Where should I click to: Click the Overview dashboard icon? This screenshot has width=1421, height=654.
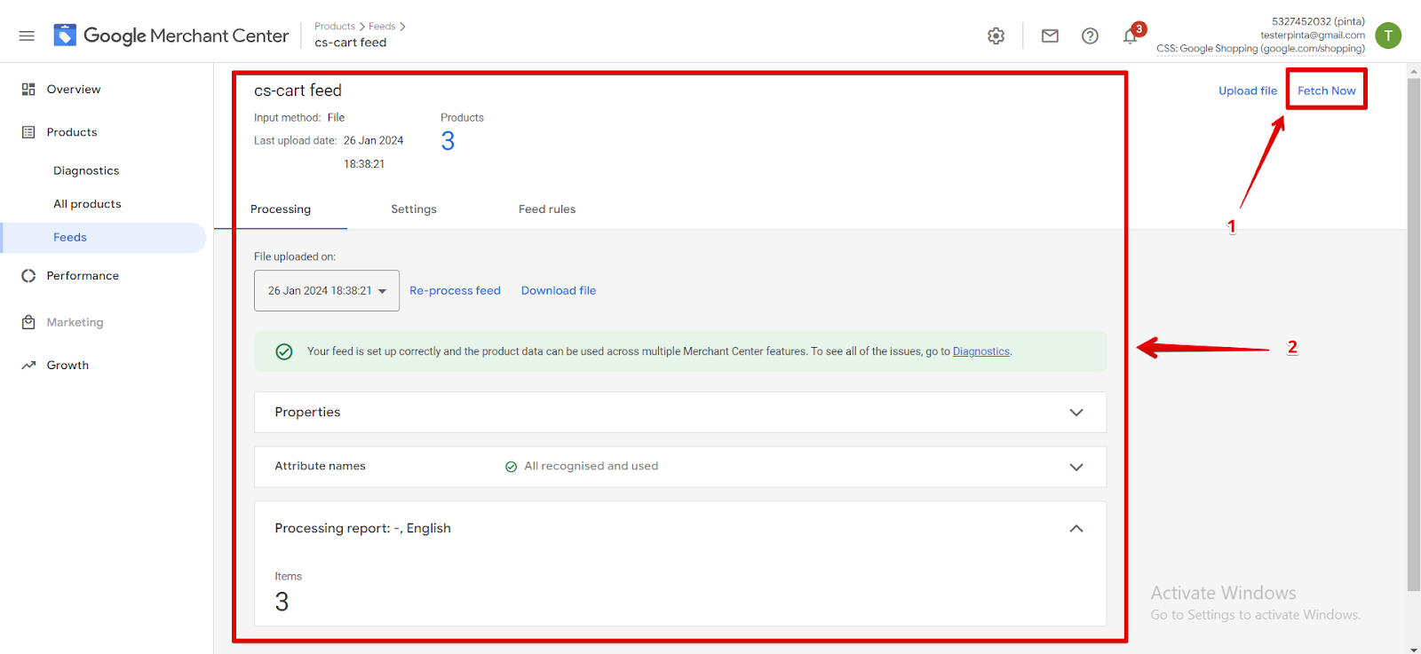click(28, 90)
